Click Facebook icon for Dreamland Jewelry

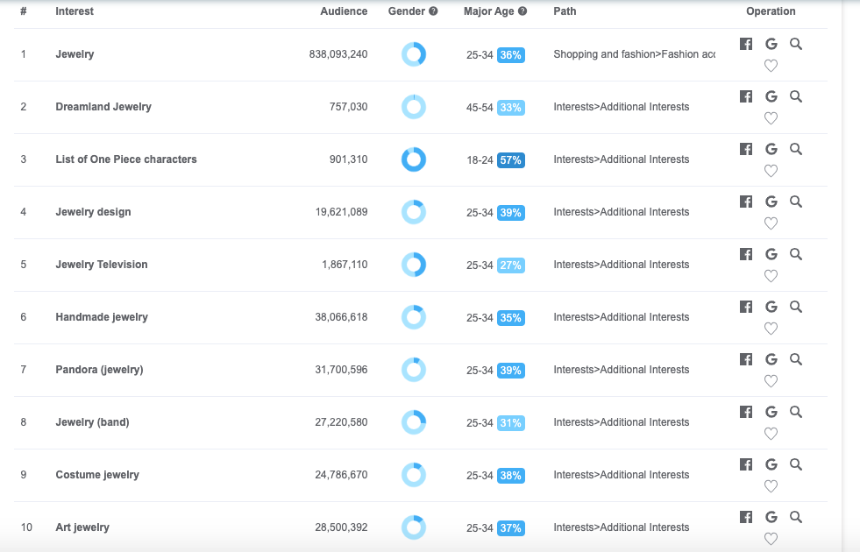coord(746,96)
